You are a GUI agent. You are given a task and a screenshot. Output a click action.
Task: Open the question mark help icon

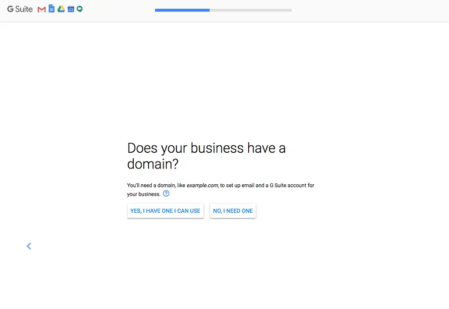tap(166, 193)
